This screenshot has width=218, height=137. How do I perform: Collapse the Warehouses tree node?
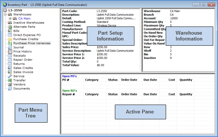tap(5, 14)
